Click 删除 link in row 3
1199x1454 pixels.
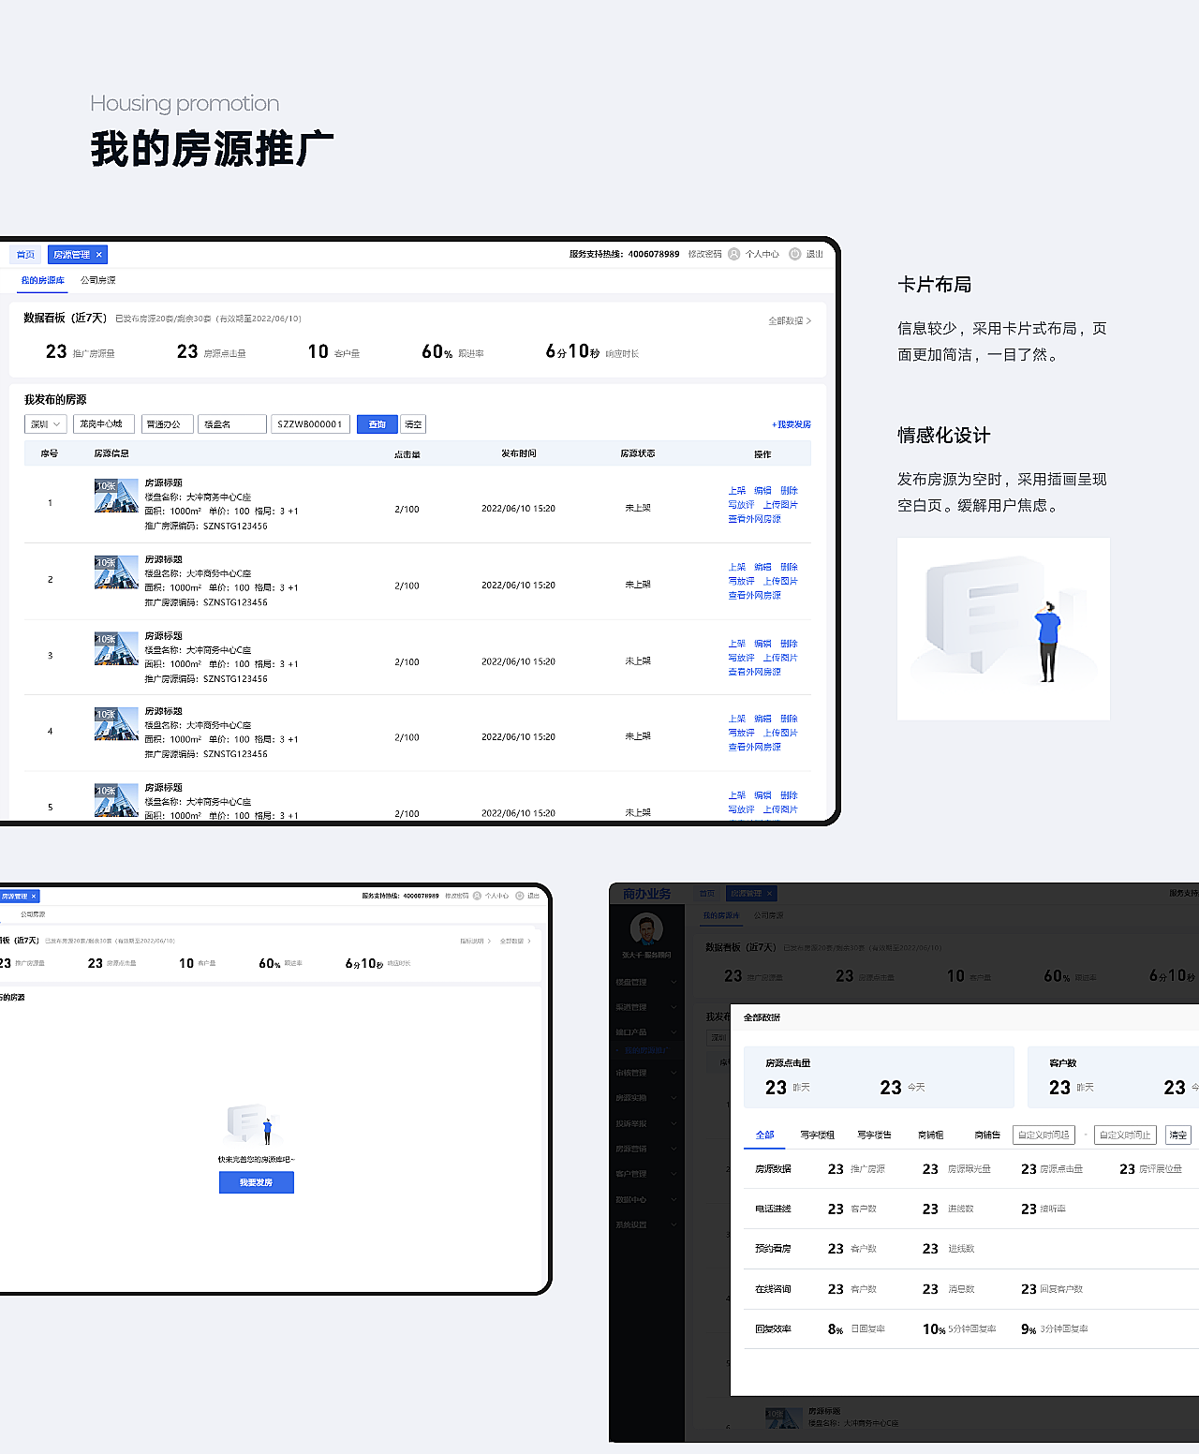coord(790,645)
